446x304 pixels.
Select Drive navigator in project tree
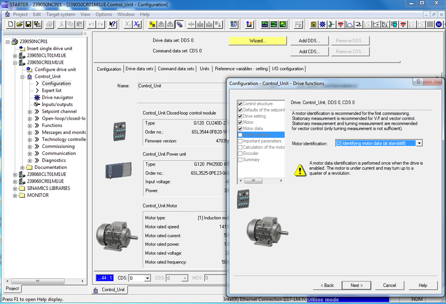tap(57, 98)
